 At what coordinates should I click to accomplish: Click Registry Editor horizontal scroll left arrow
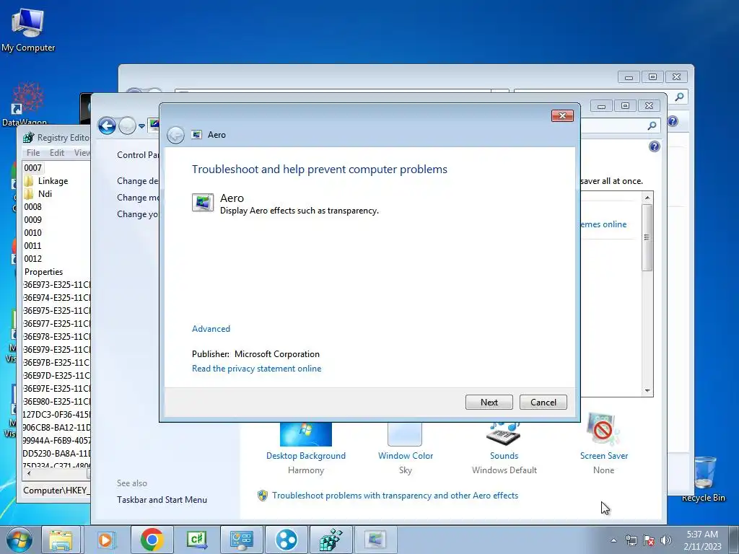tap(29, 473)
